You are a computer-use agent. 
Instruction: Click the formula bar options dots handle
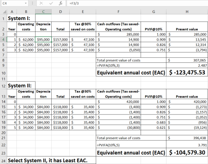[33, 3]
